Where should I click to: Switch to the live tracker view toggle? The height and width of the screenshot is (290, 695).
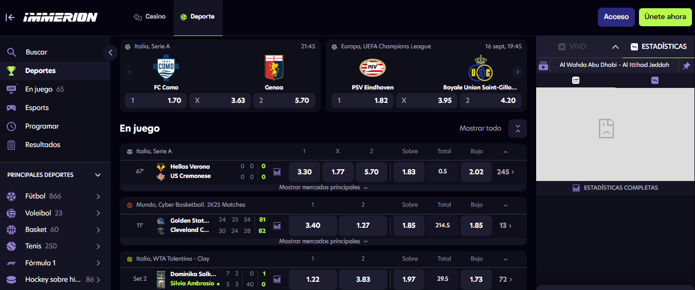tap(576, 80)
